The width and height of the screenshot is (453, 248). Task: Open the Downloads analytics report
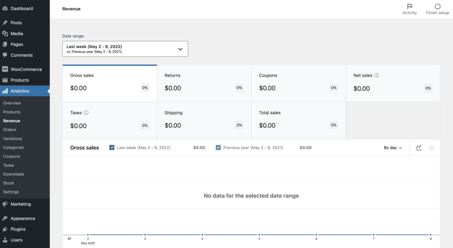coord(14,174)
